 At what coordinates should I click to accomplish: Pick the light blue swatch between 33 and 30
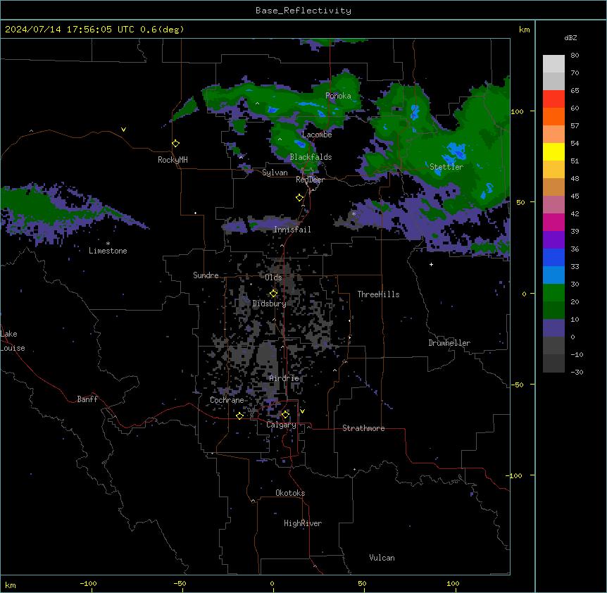click(553, 275)
